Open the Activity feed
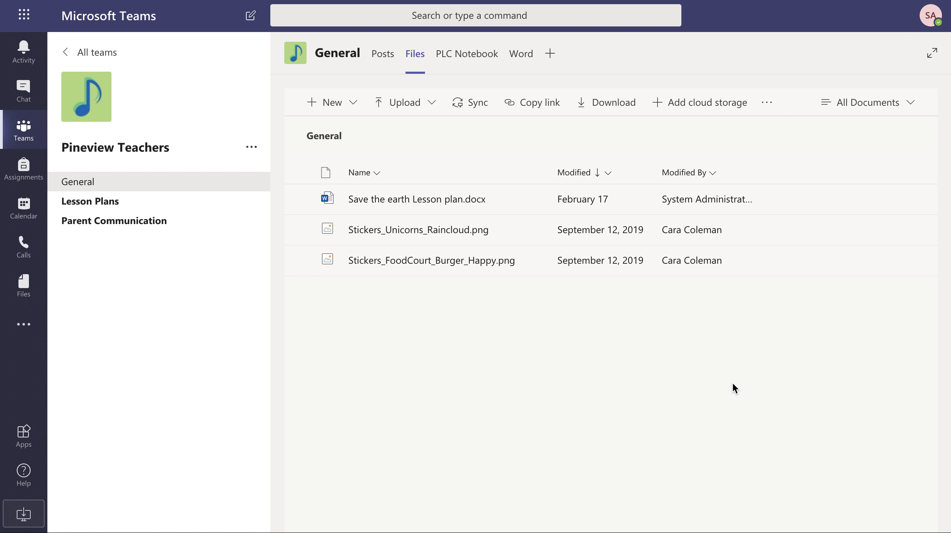 23,51
